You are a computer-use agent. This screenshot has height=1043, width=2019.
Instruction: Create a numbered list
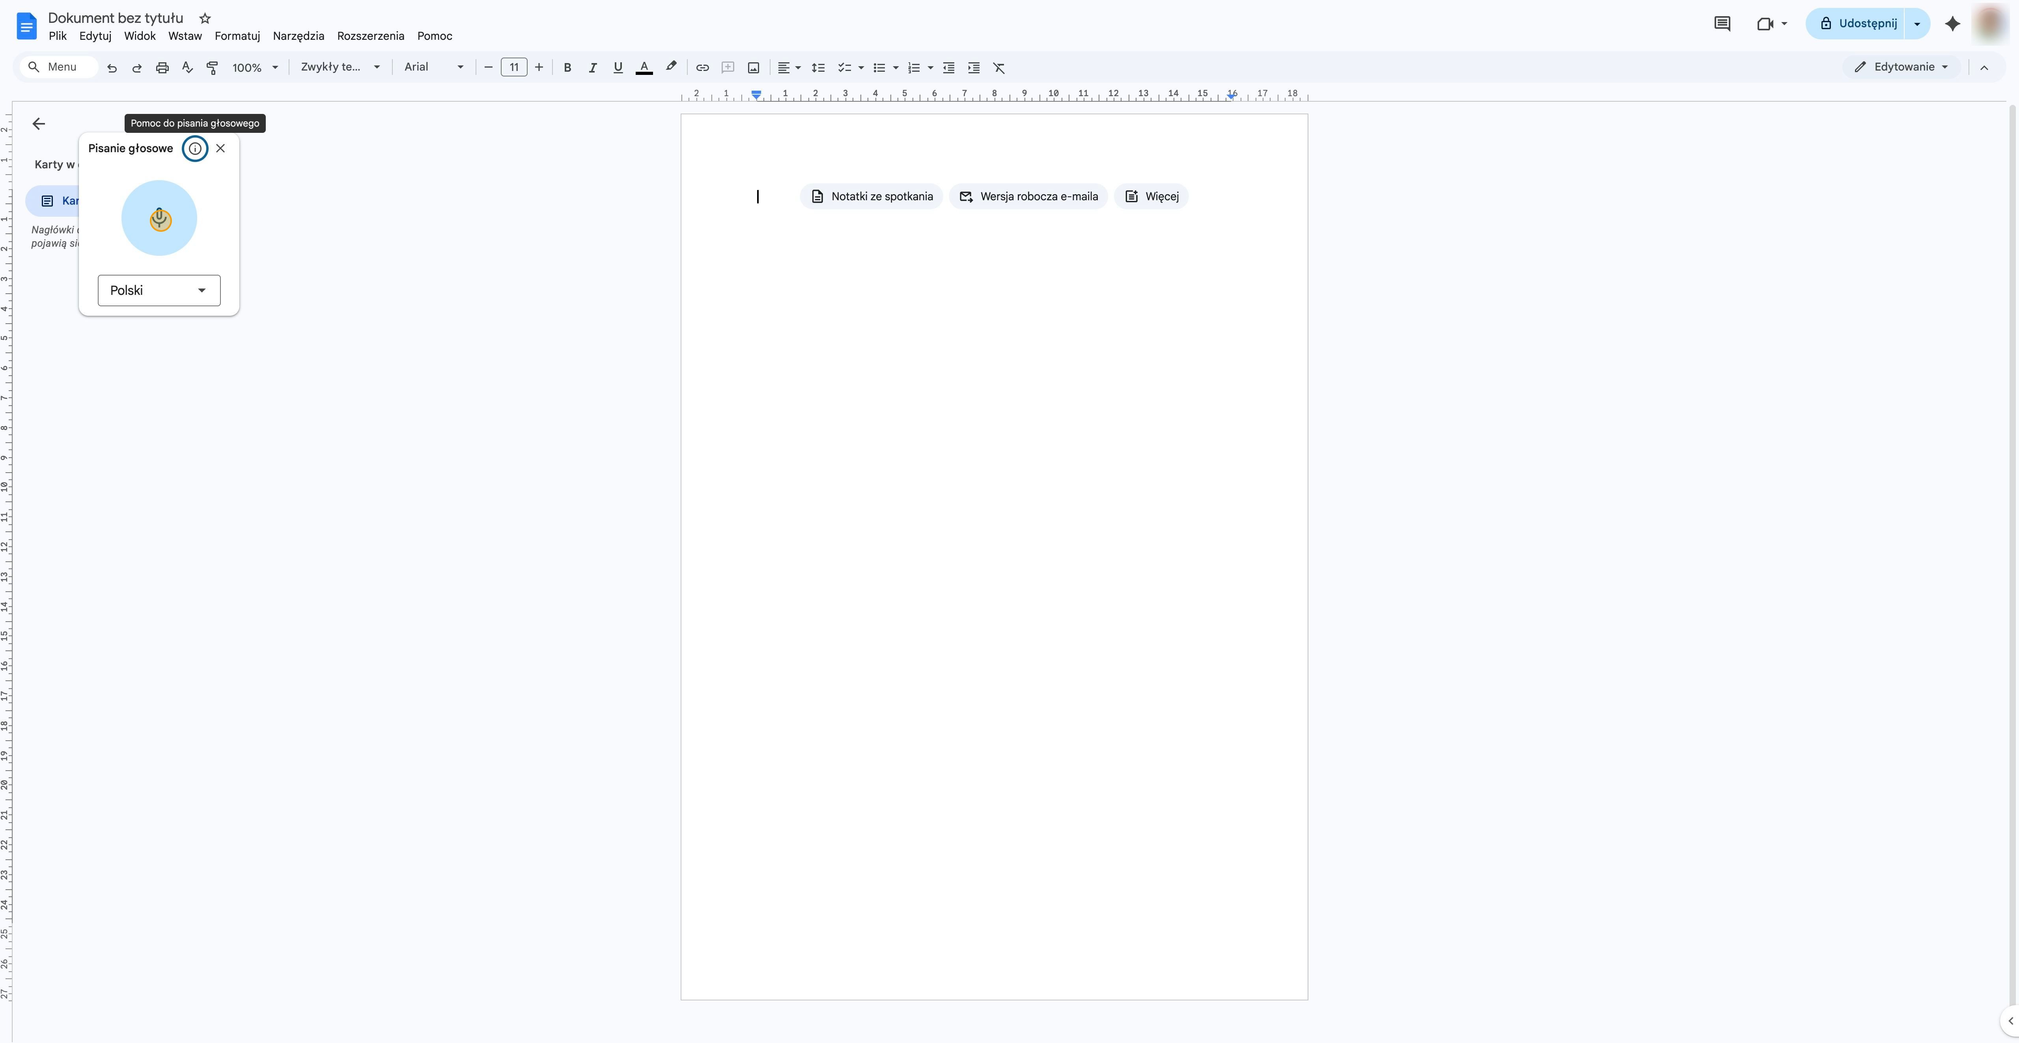914,67
